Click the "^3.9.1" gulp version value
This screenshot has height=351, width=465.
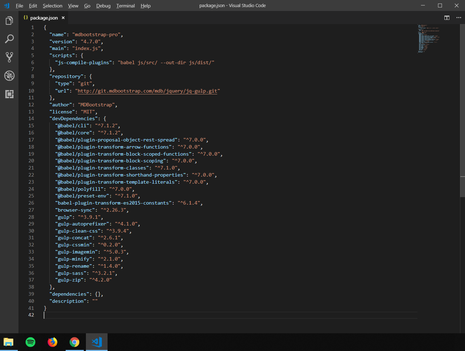pos(89,217)
